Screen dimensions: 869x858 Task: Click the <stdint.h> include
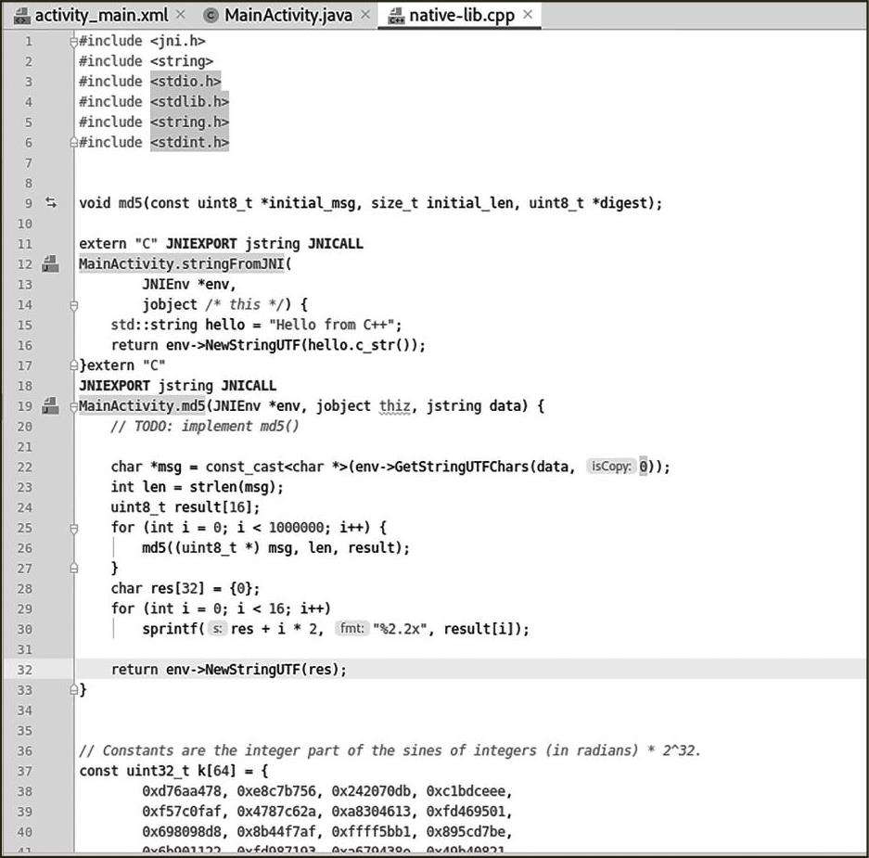[x=189, y=143]
